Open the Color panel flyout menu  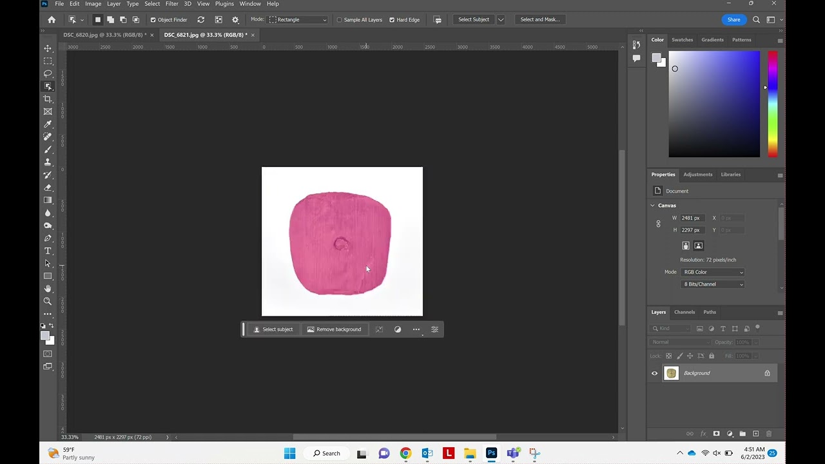[780, 40]
